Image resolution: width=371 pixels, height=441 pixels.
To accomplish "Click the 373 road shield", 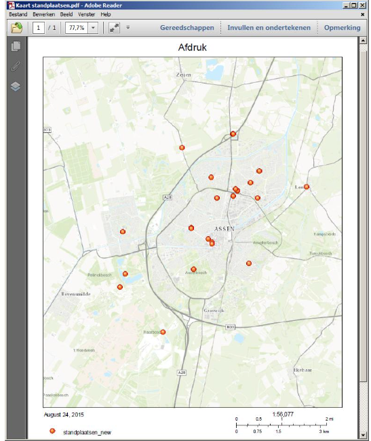I will [47, 130].
